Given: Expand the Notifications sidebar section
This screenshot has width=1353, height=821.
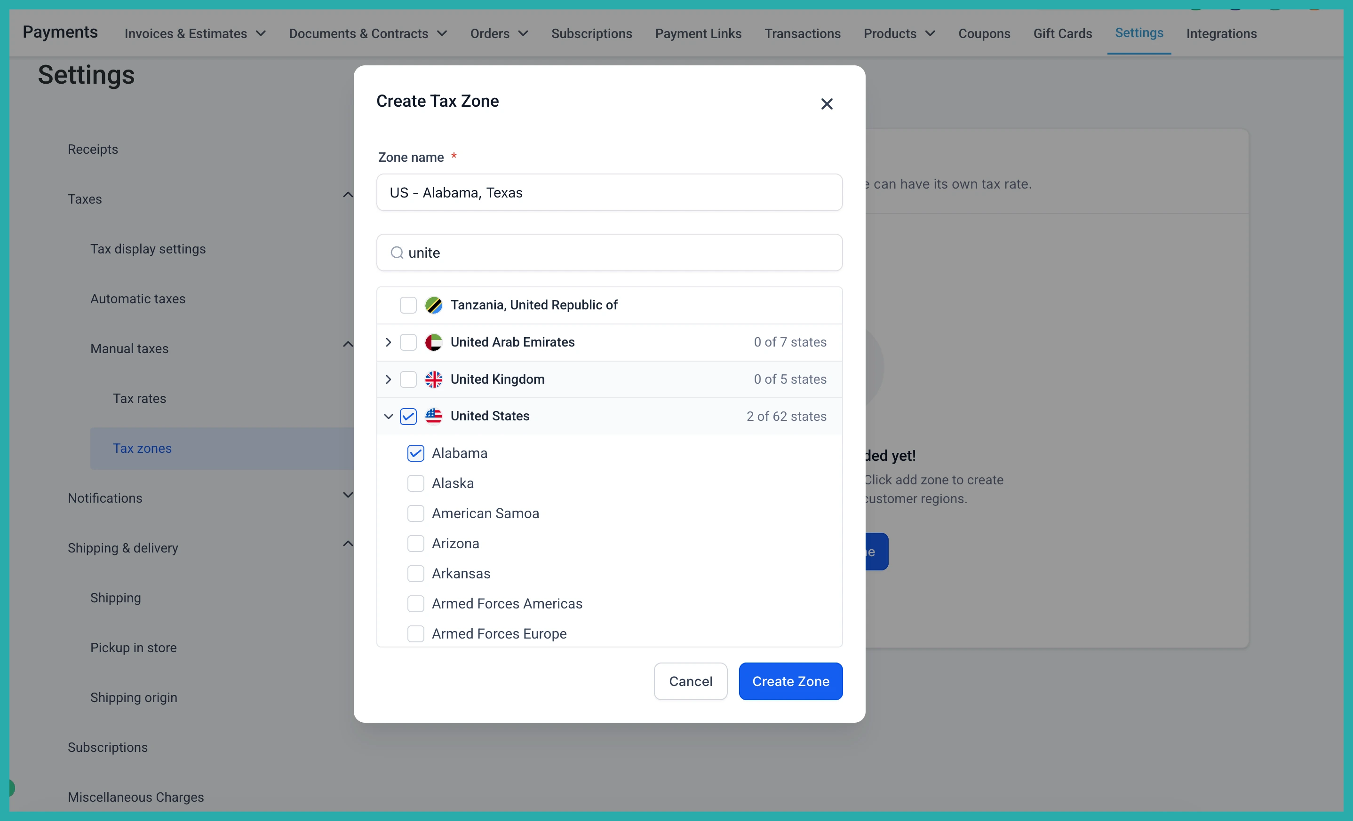Looking at the screenshot, I should (348, 495).
